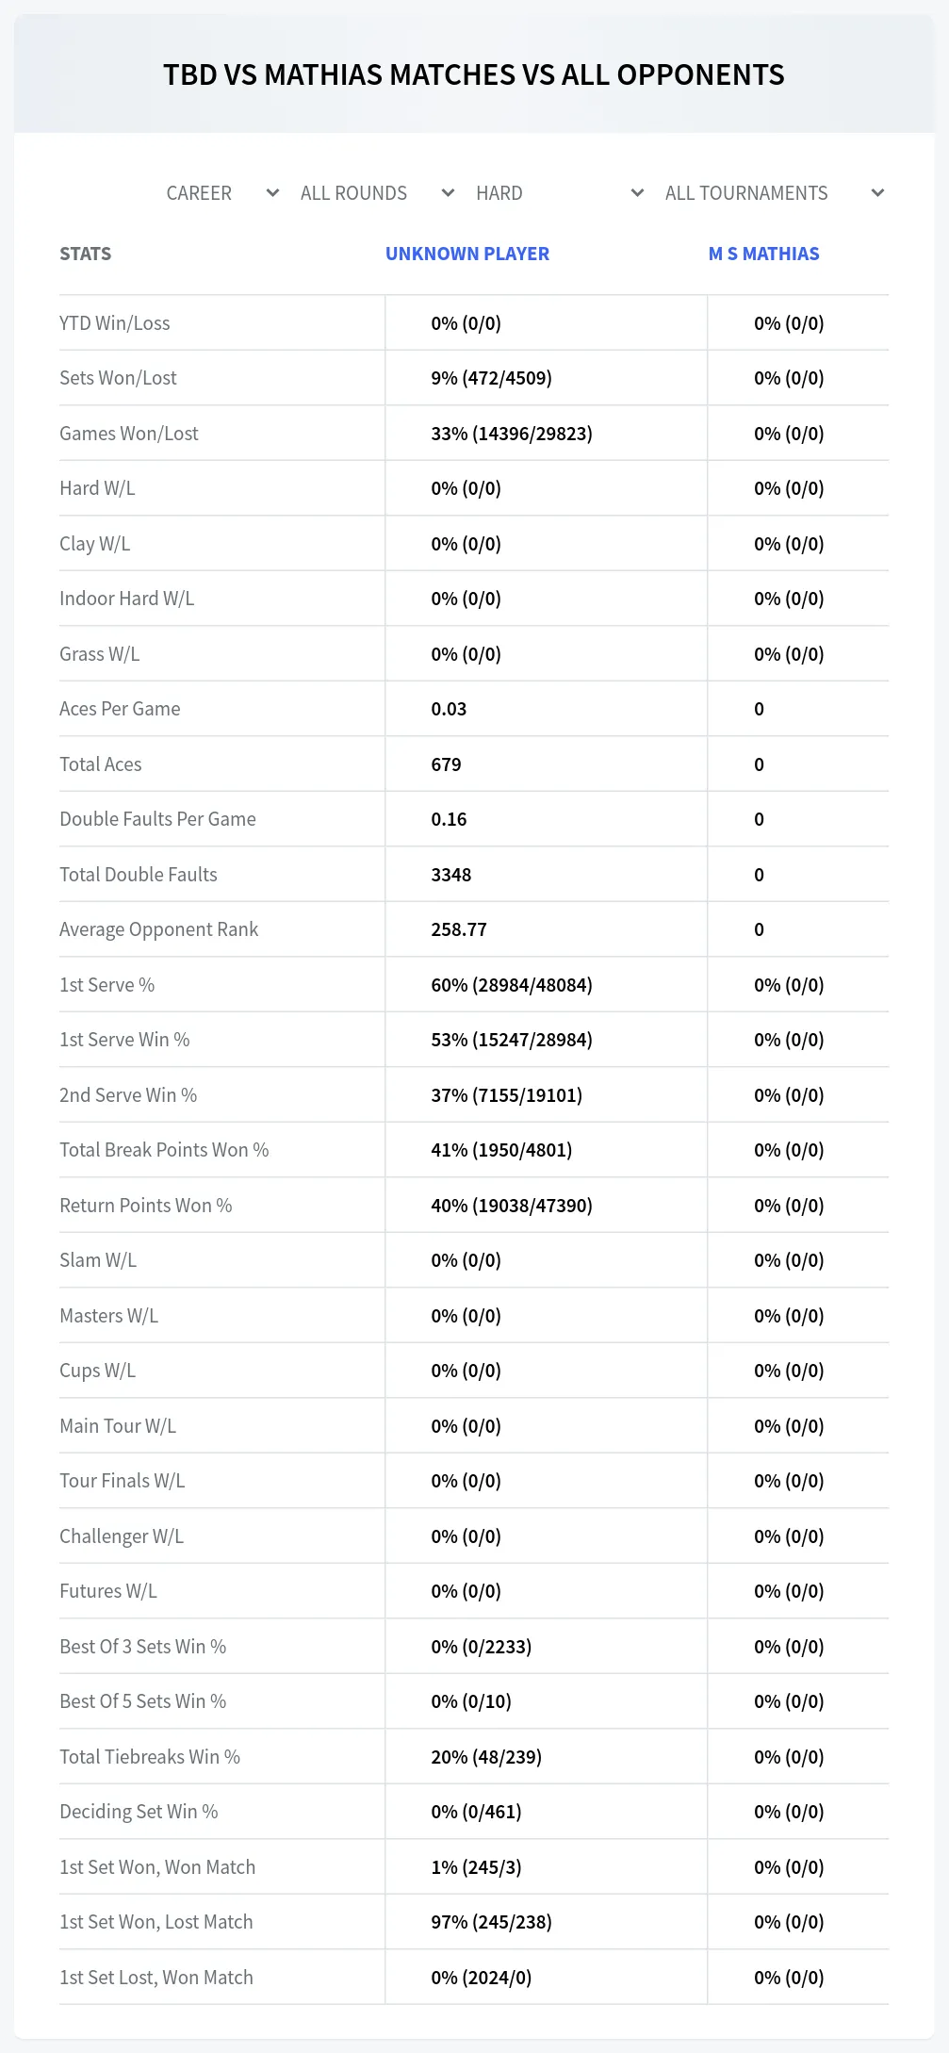Click the Average Opponent Rank value 258.77
The image size is (949, 2053).
tap(459, 929)
